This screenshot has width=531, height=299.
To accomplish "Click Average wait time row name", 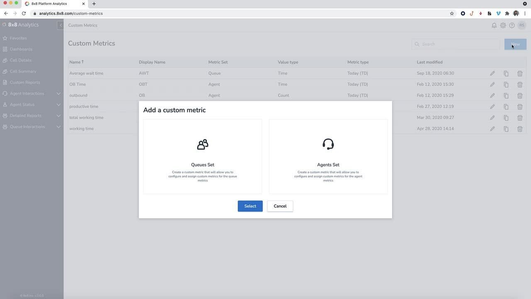I will pos(86,73).
